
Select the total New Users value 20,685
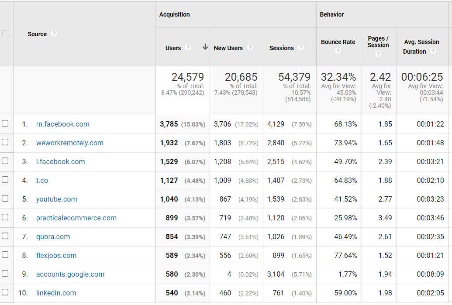[241, 77]
